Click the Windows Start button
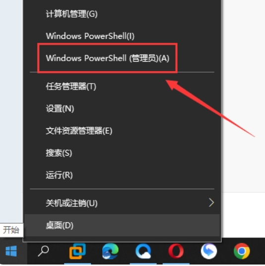The width and height of the screenshot is (265, 266). (11, 251)
